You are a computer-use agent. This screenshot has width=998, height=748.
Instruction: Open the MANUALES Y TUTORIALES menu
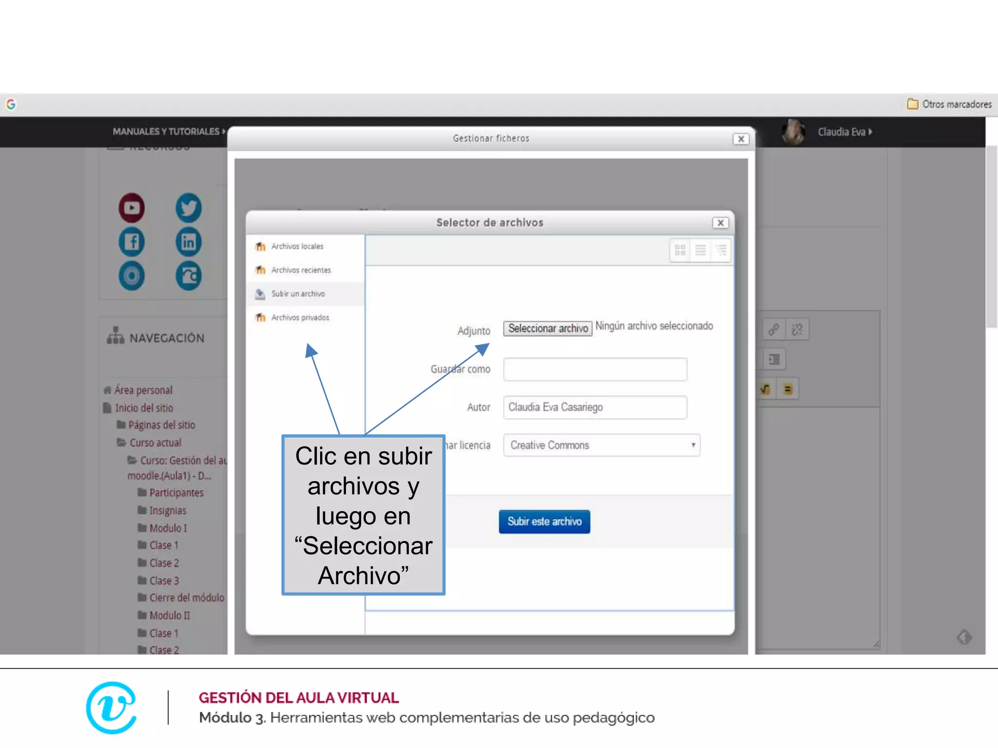tap(169, 131)
